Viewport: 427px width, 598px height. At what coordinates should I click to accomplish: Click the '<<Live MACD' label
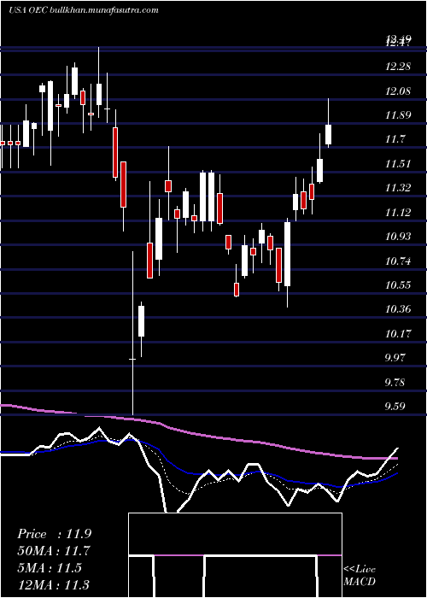click(x=360, y=576)
